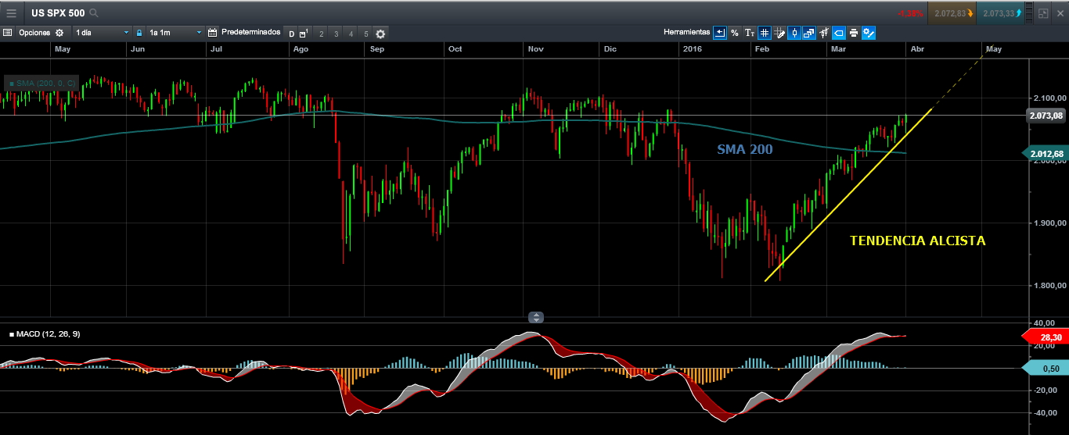Click the red 28,30 MACD value marker
This screenshot has height=435, width=1069.
click(1046, 337)
